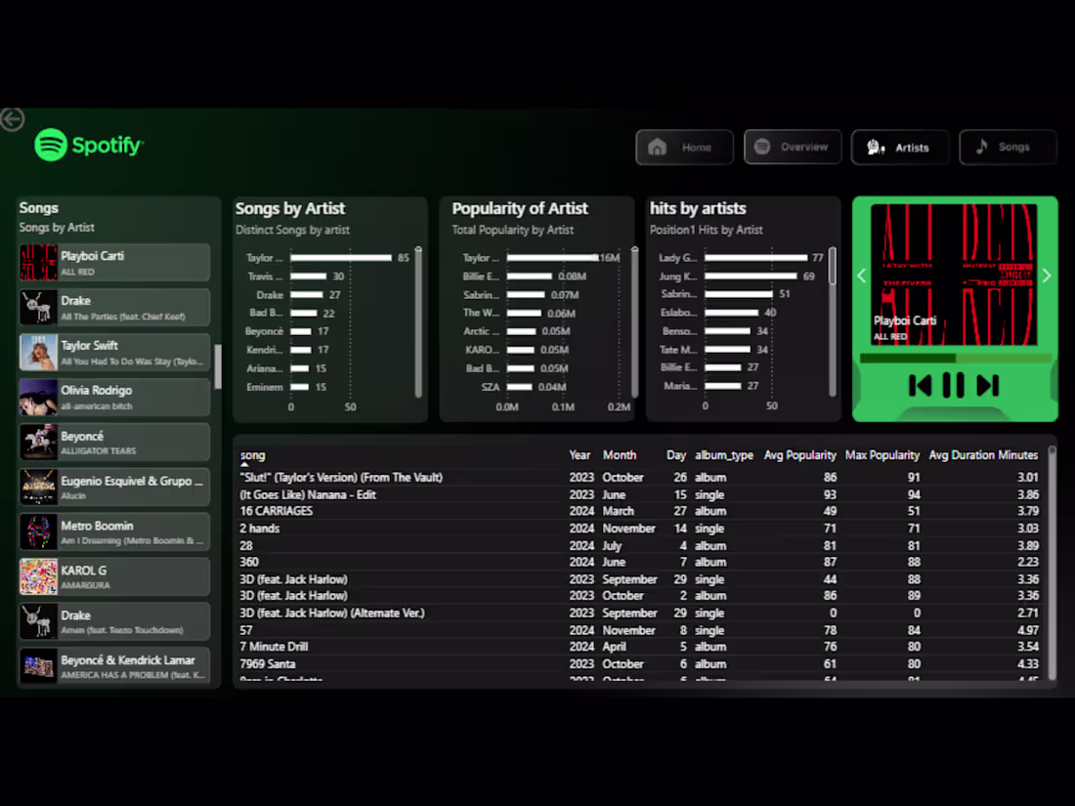Click 3D (feat. Jack Harlow) (Alternate Ver.) row
Screen dimensions: 1075x806
click(639, 613)
